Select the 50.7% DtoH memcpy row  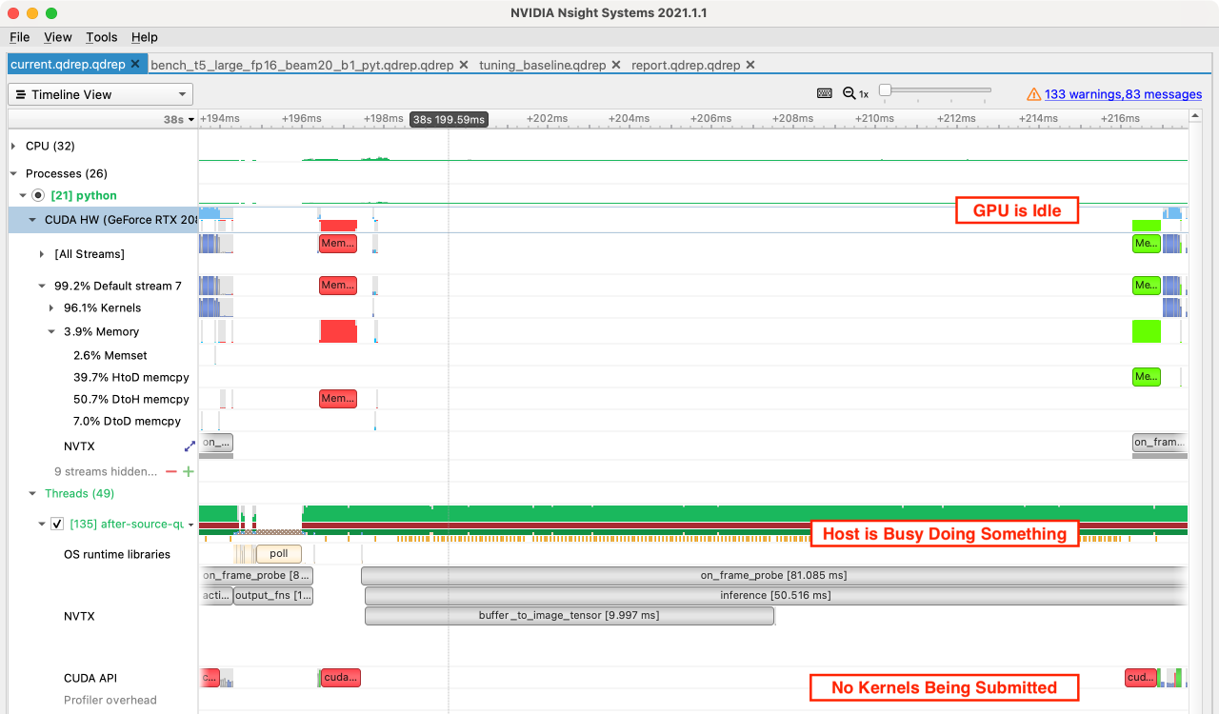click(x=131, y=399)
